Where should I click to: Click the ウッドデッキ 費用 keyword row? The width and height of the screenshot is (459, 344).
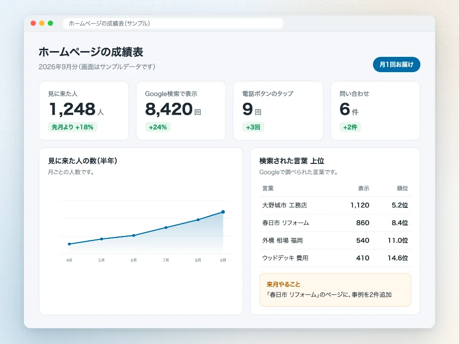[x=335, y=258]
